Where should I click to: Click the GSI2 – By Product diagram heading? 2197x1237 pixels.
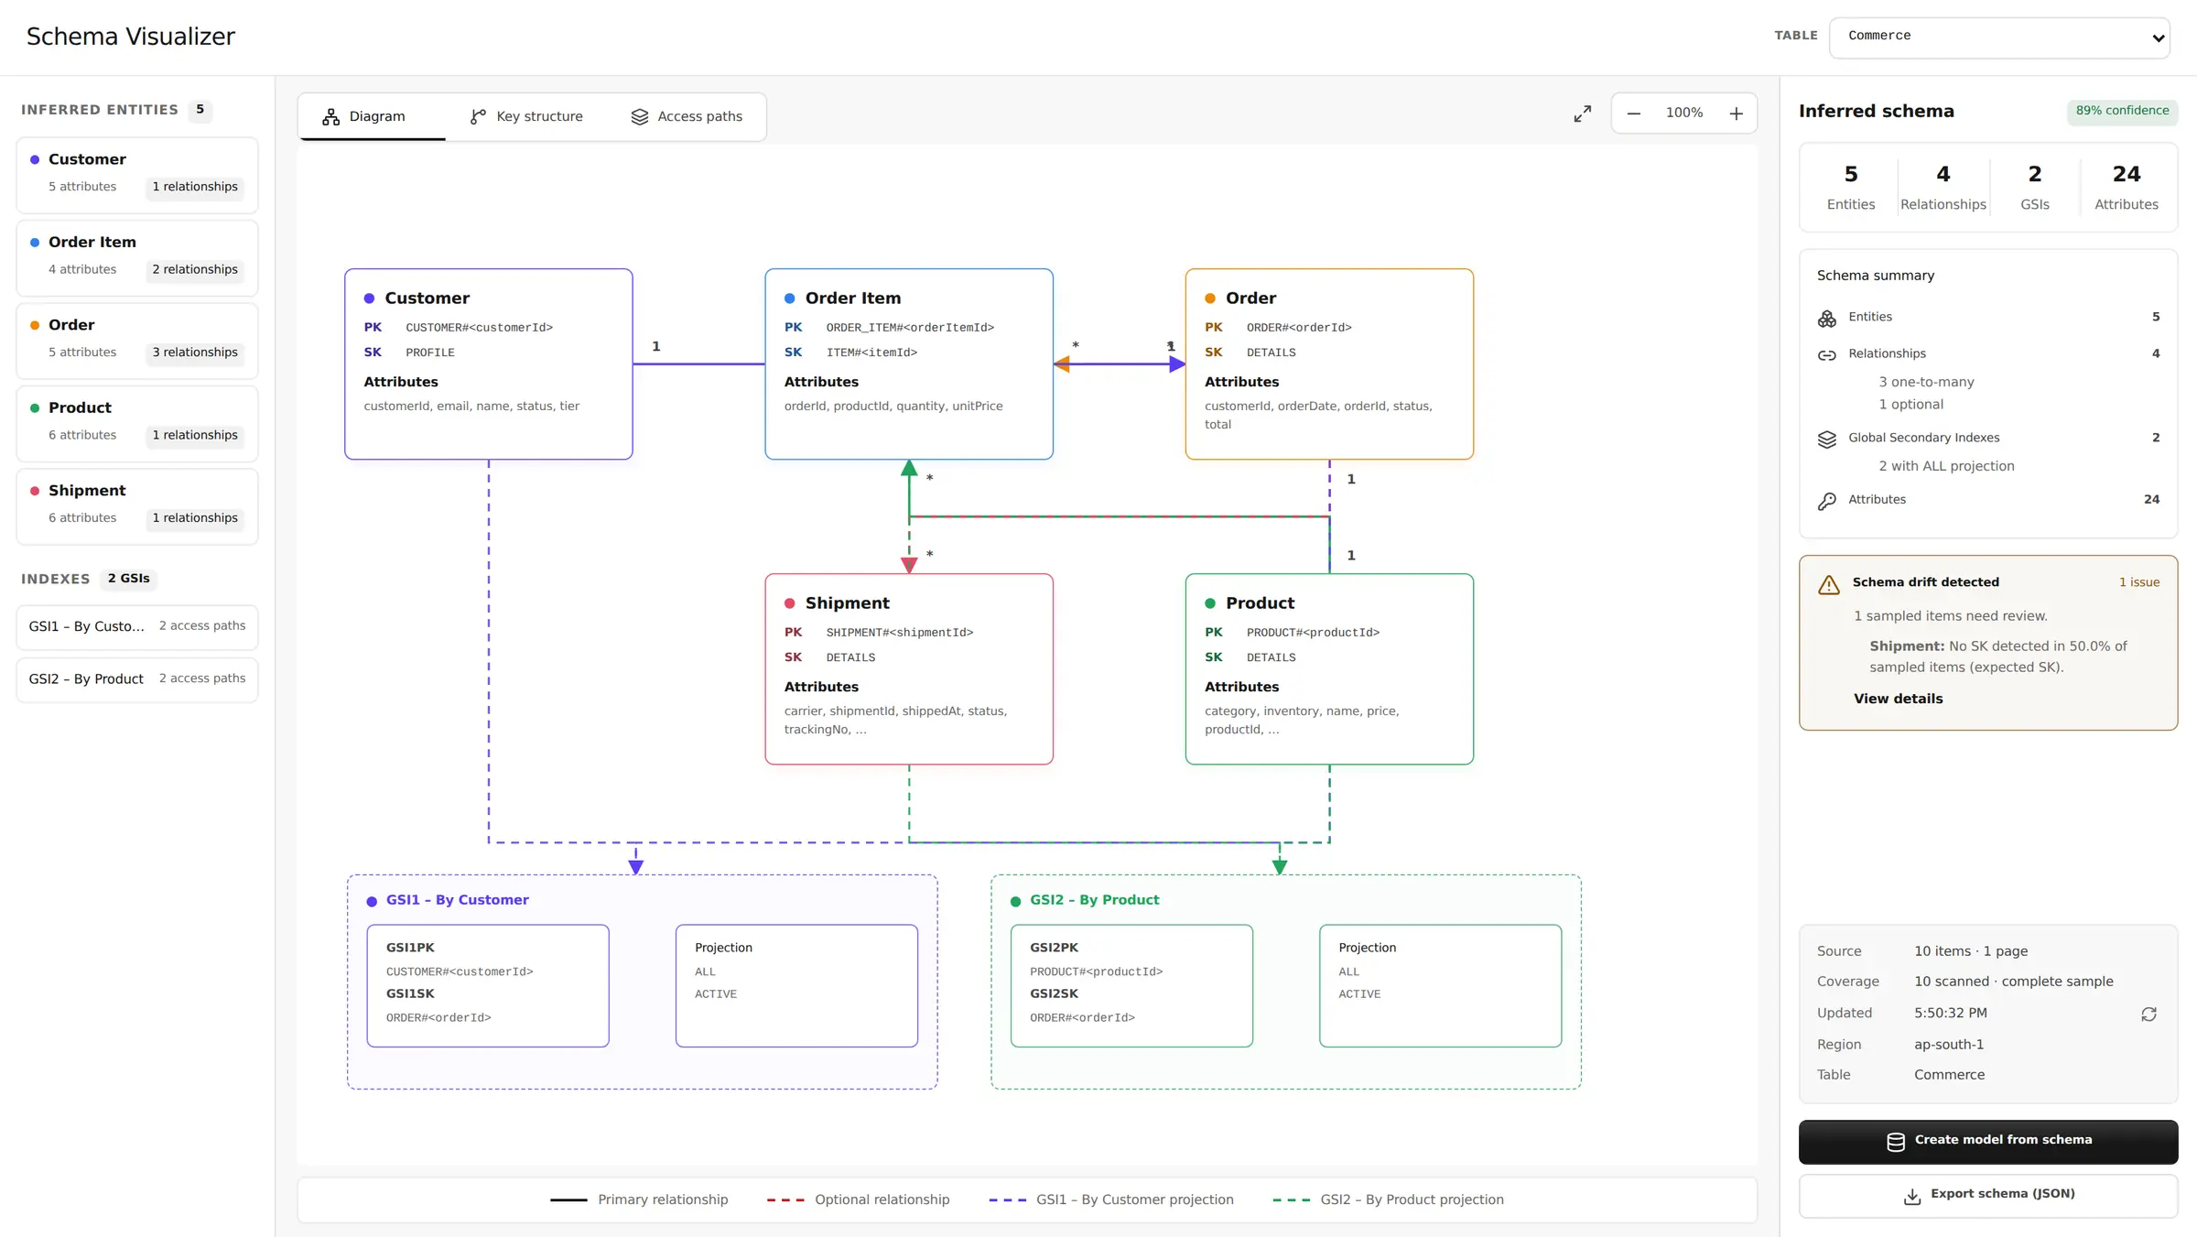tap(1094, 900)
